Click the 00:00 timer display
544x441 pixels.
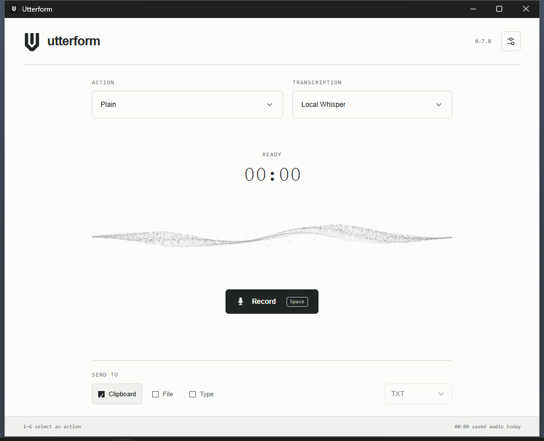(x=273, y=174)
